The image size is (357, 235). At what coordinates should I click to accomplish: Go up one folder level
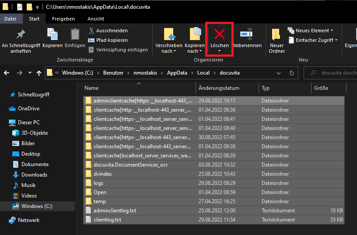(x=38, y=73)
